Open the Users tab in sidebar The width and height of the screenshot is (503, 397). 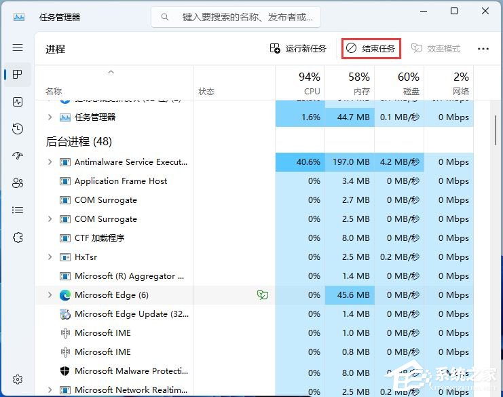18,183
